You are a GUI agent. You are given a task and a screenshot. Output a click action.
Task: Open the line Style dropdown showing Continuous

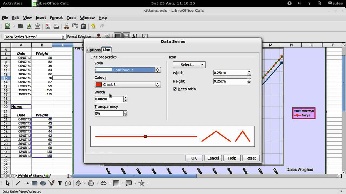(157, 70)
